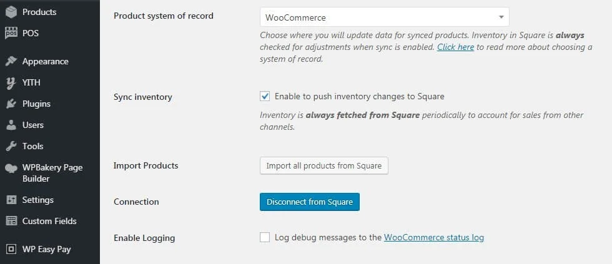Click the Plugins plug icon
The width and height of the screenshot is (612, 264).
pos(11,104)
